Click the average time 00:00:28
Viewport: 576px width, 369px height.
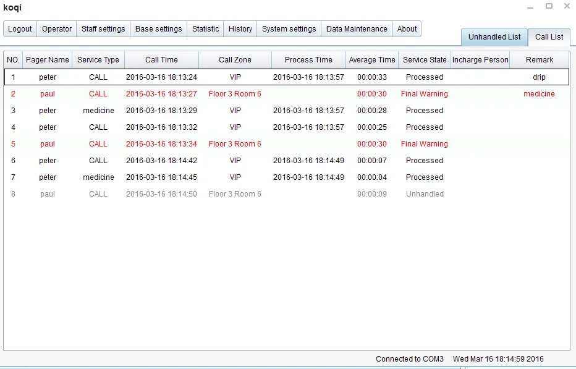click(x=372, y=111)
